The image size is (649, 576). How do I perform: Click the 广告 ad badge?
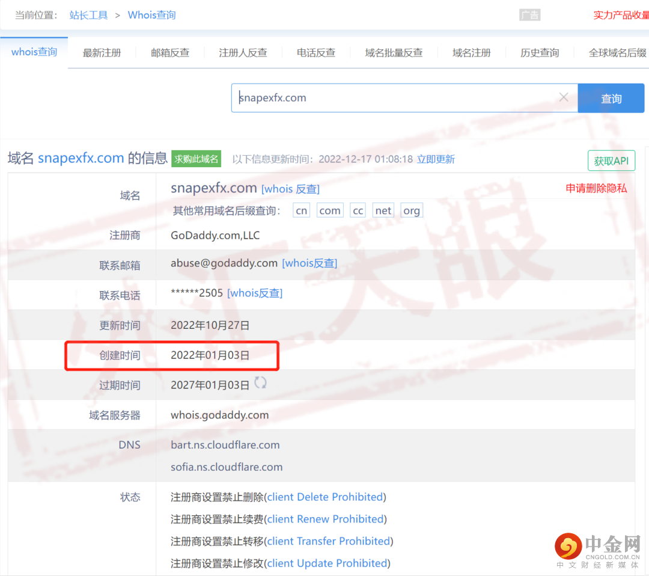530,15
